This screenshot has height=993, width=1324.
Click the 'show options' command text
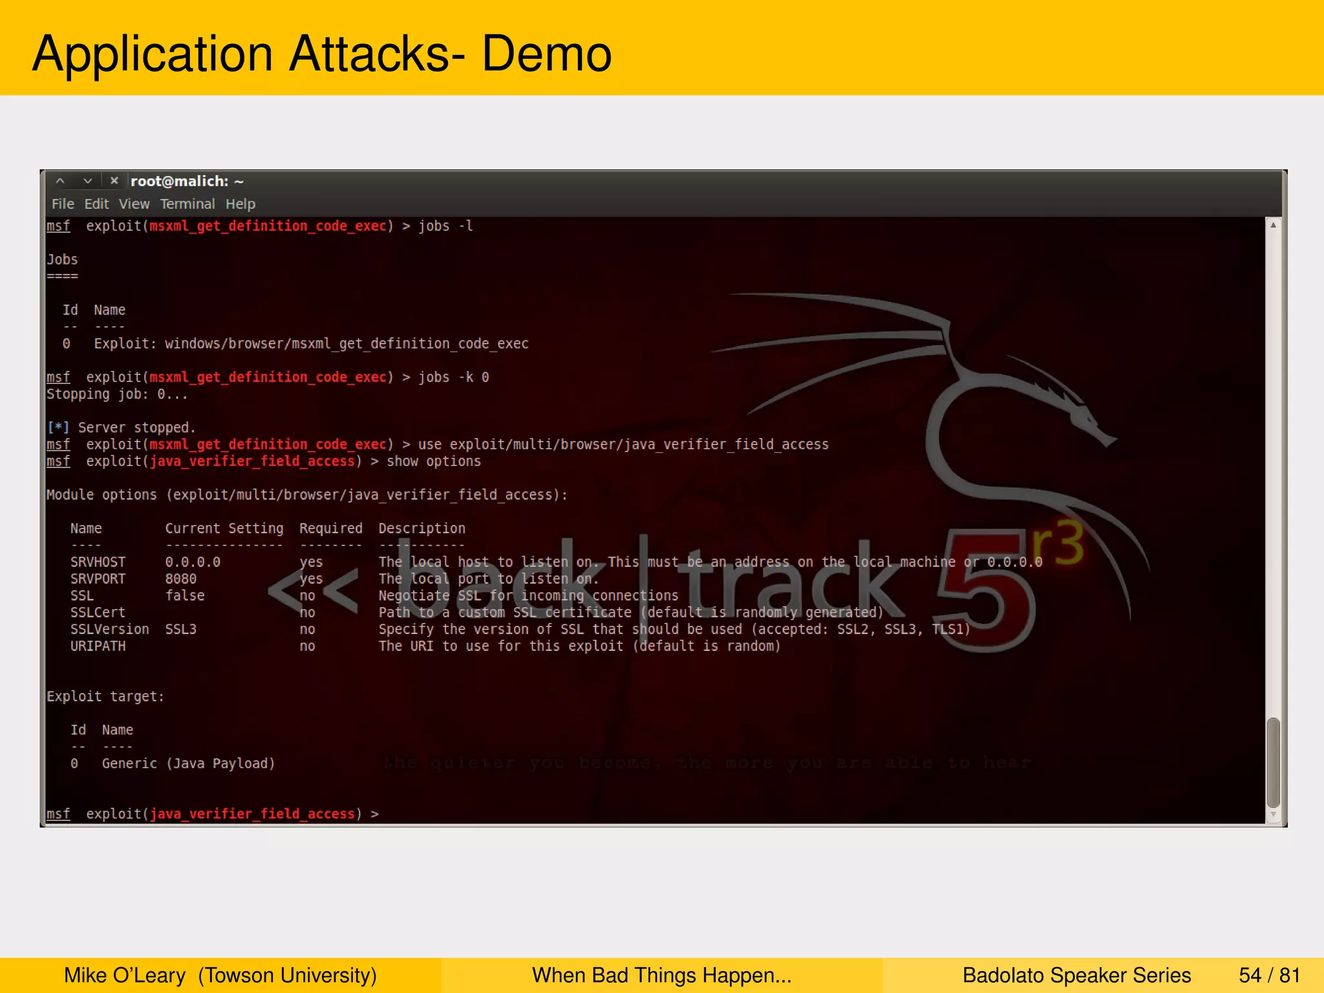coord(434,461)
